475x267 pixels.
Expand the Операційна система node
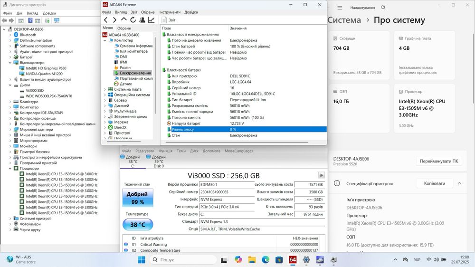point(105,95)
